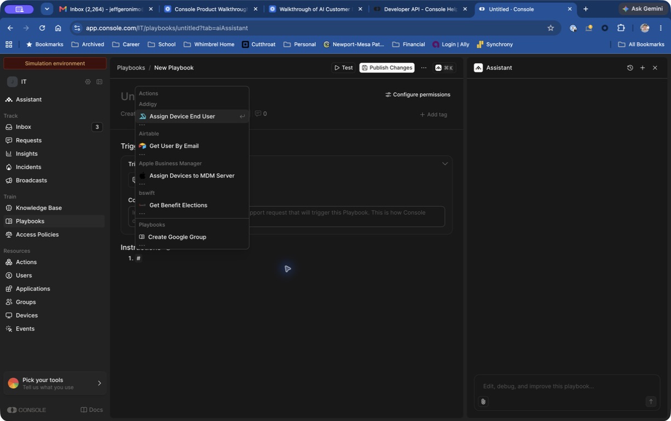The width and height of the screenshot is (671, 421).
Task: Click Add tag
Action: pyautogui.click(x=433, y=115)
